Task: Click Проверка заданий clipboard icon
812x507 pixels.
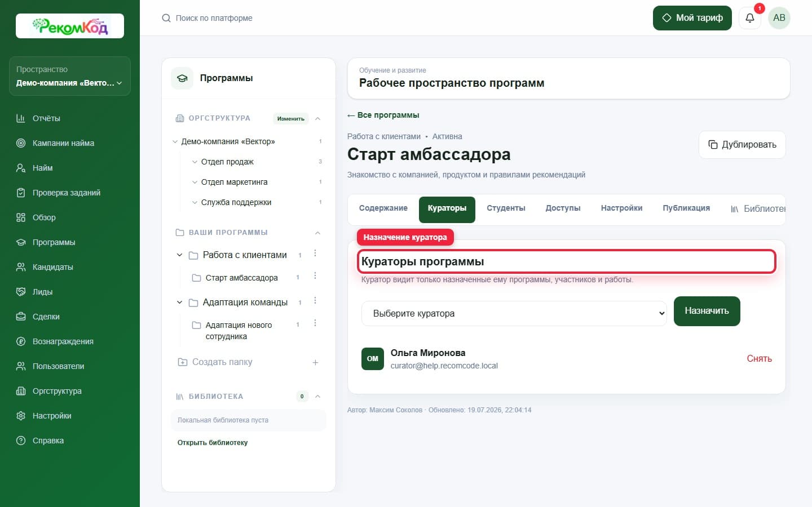Action: click(21, 193)
